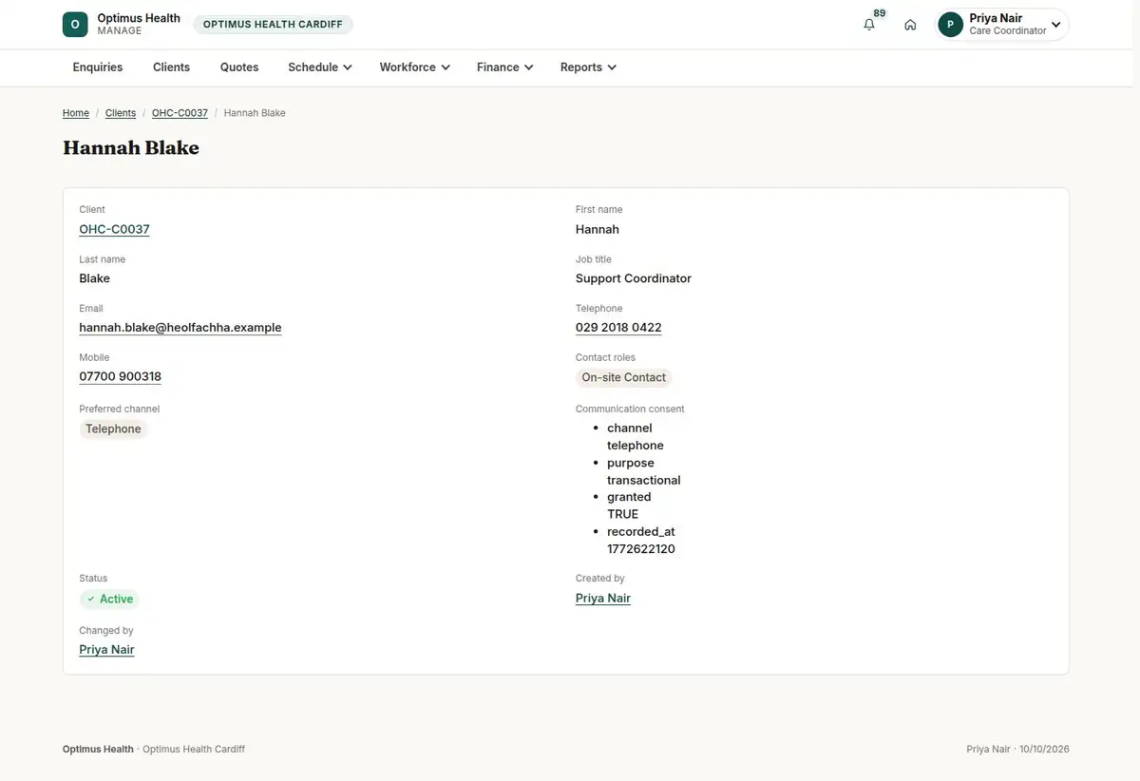1140x781 pixels.
Task: Open the notifications bell icon
Action: [x=869, y=25]
